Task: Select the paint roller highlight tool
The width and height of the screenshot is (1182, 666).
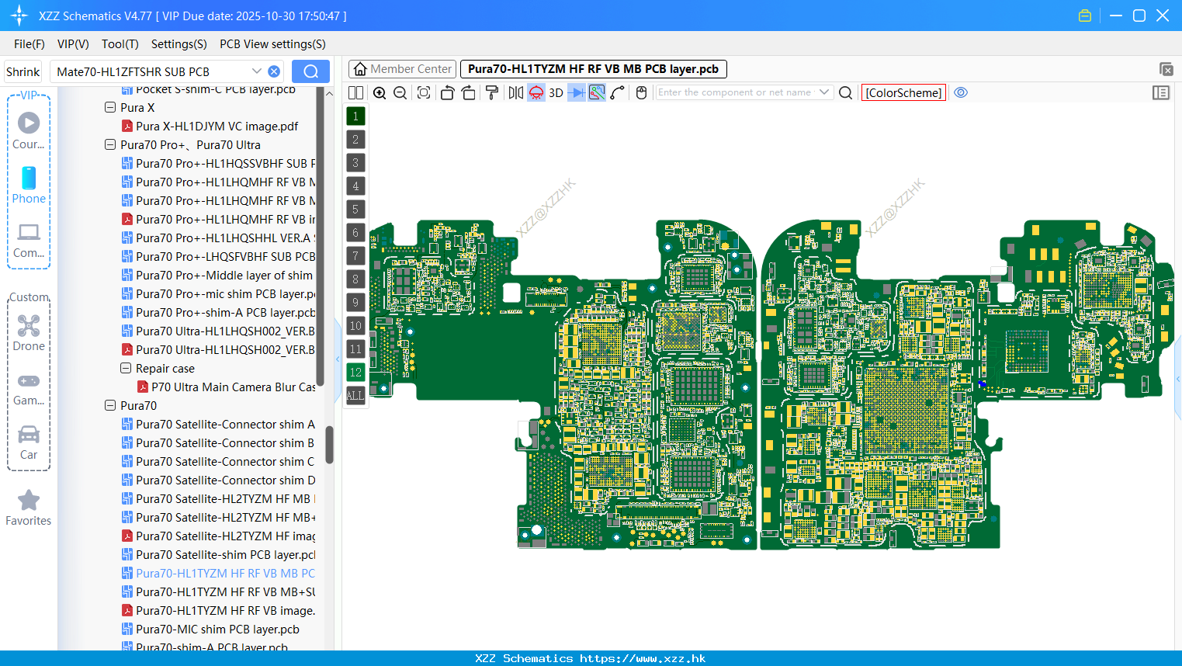Action: (x=492, y=93)
